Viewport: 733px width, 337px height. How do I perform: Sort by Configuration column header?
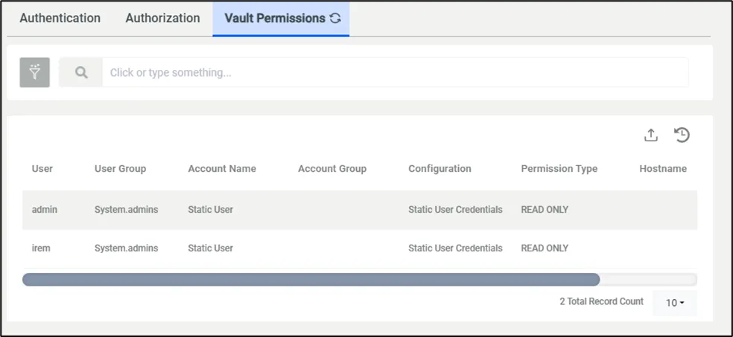pyautogui.click(x=440, y=169)
